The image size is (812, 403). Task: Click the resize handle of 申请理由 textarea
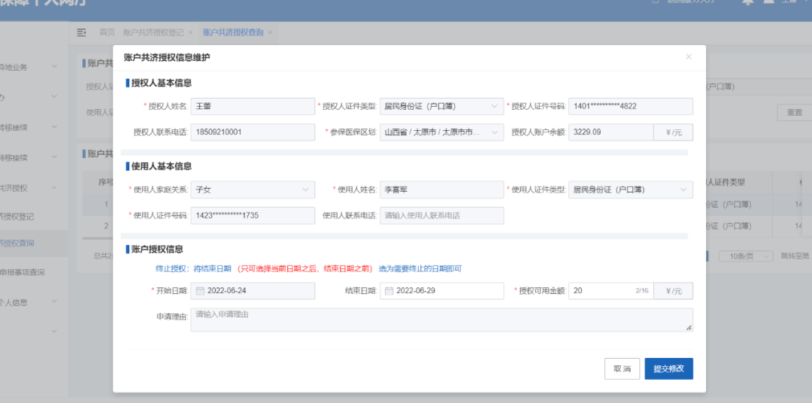click(689, 328)
